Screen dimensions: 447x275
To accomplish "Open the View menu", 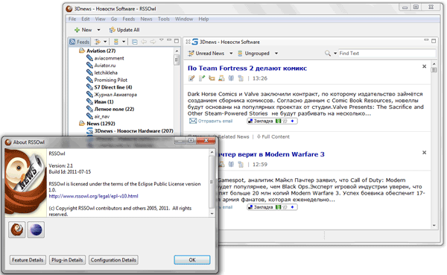I will click(100, 19).
